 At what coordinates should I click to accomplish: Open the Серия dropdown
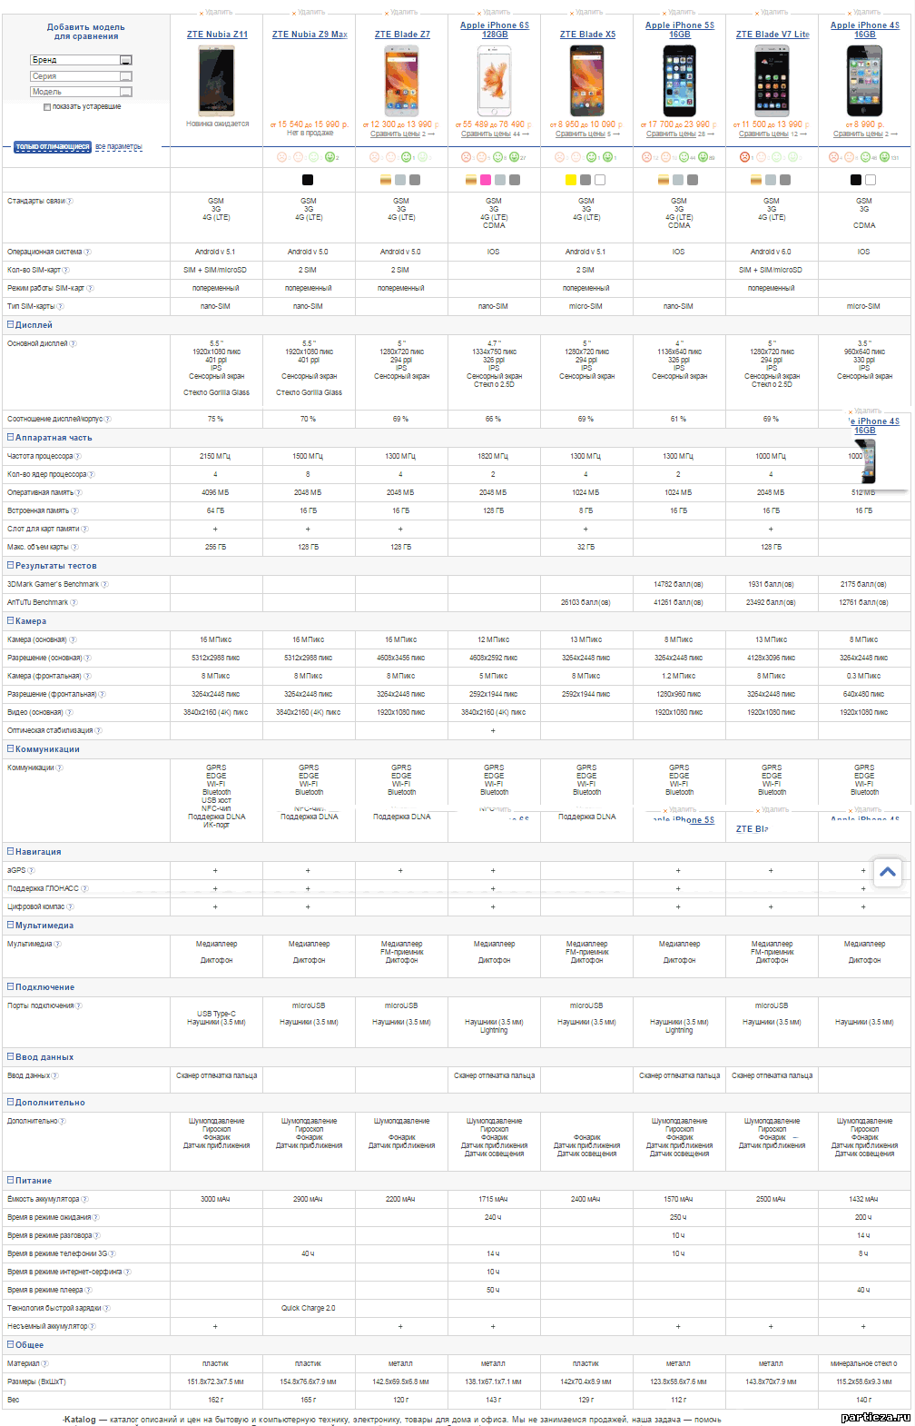pyautogui.click(x=82, y=76)
